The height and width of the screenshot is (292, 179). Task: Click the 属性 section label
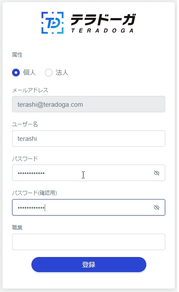(x=17, y=55)
